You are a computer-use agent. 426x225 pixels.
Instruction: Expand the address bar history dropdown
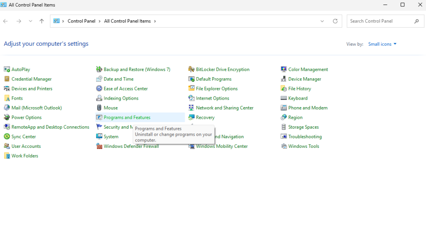pos(322,21)
